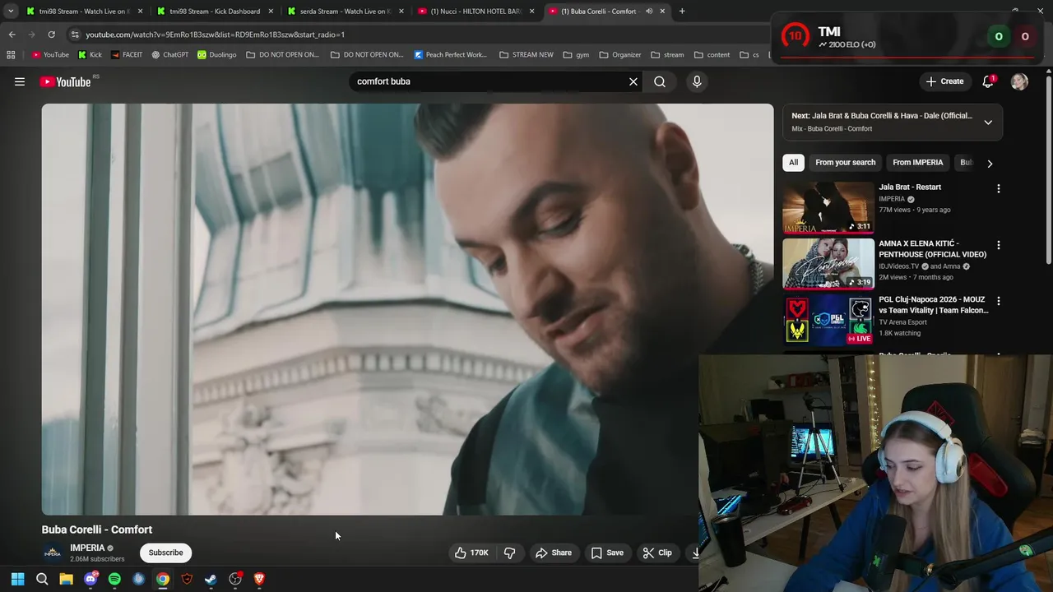Viewport: 1053px width, 592px height.
Task: Clip the video
Action: [x=656, y=553]
